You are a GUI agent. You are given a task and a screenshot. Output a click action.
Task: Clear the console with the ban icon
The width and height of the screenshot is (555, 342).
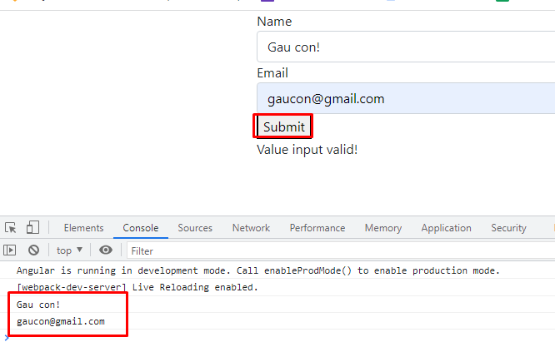(x=33, y=250)
